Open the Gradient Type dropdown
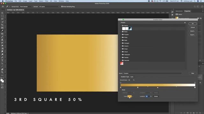This screenshot has width=204, height=114. tap(133, 77)
